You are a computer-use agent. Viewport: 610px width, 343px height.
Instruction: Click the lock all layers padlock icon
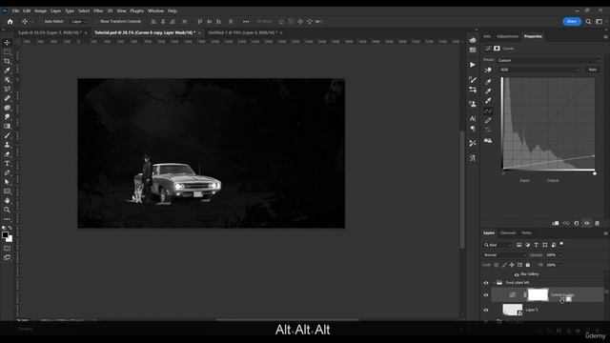(528, 265)
